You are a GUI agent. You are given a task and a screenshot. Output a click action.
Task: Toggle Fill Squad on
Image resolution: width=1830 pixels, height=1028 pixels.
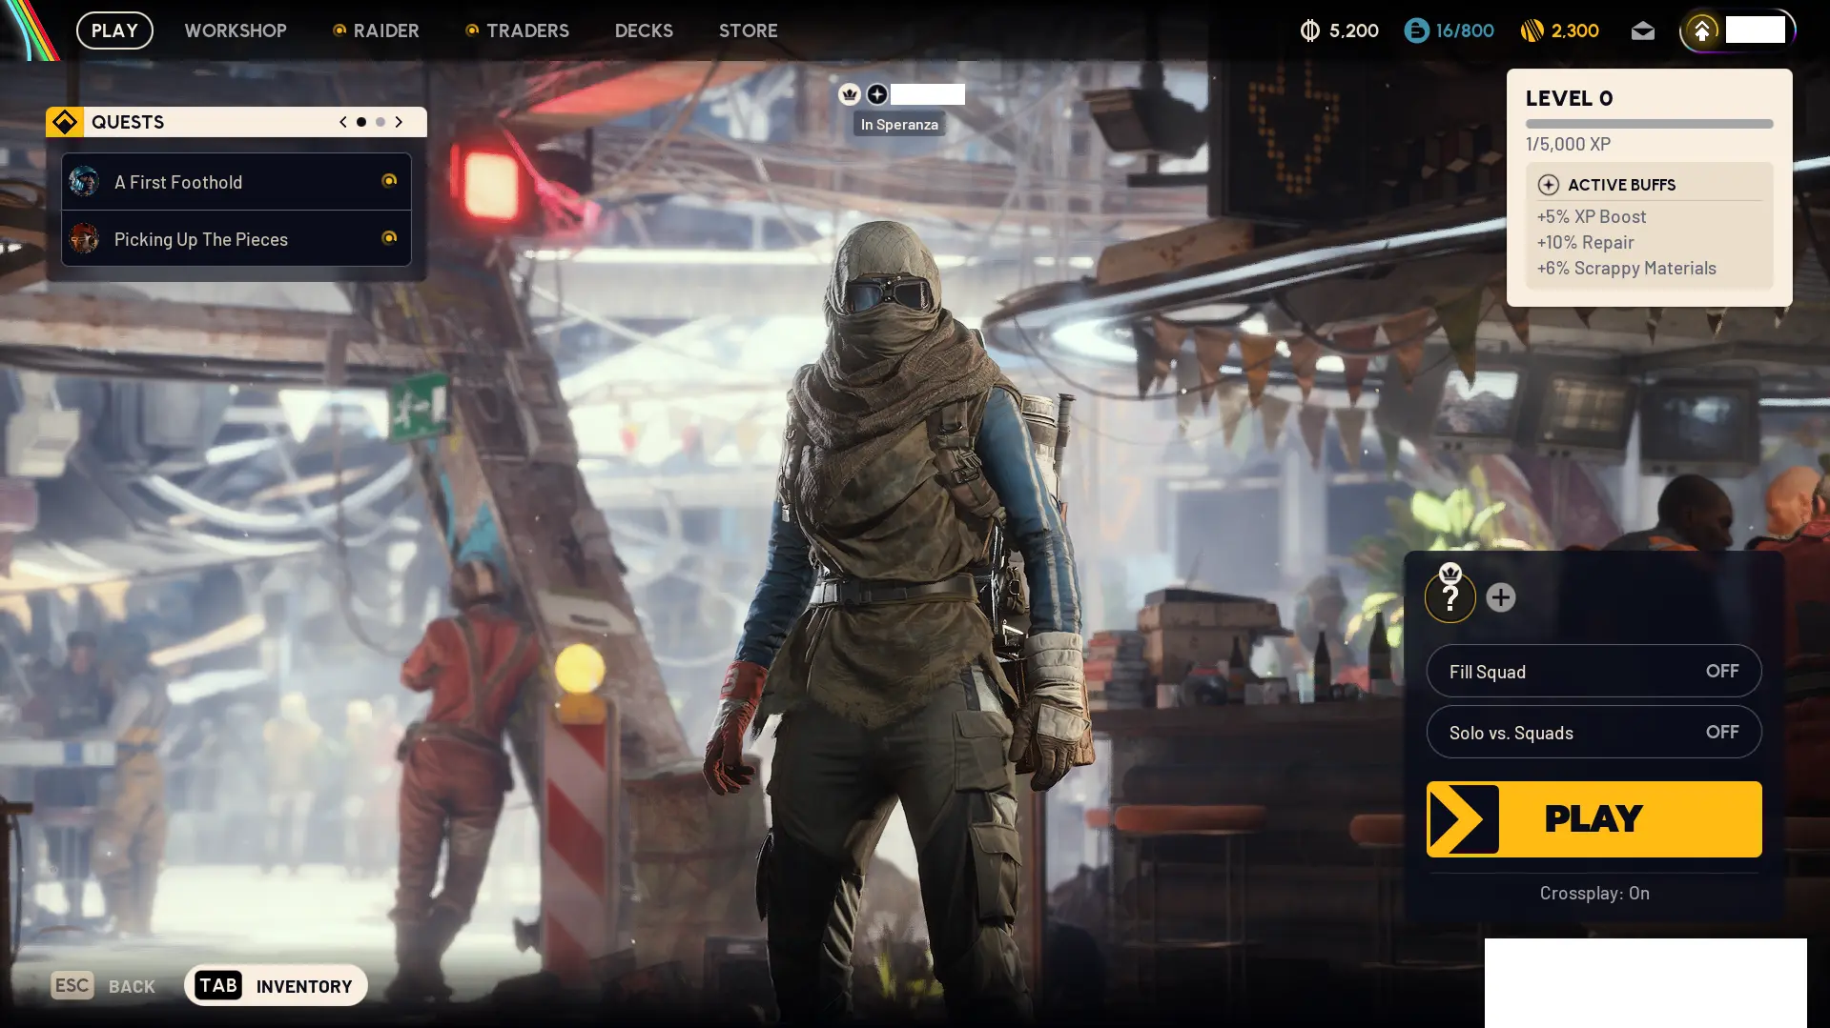pyautogui.click(x=1594, y=671)
